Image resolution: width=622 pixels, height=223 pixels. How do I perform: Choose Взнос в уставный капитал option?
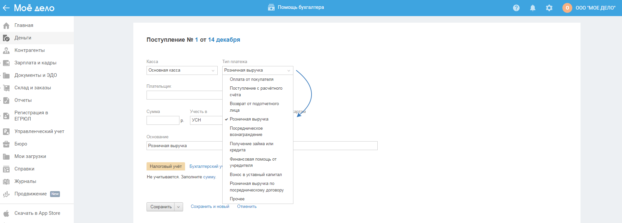256,175
